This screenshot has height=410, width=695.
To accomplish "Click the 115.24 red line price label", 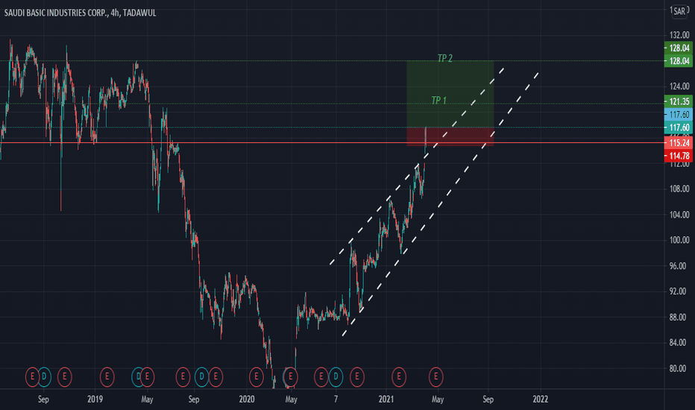I will (679, 142).
